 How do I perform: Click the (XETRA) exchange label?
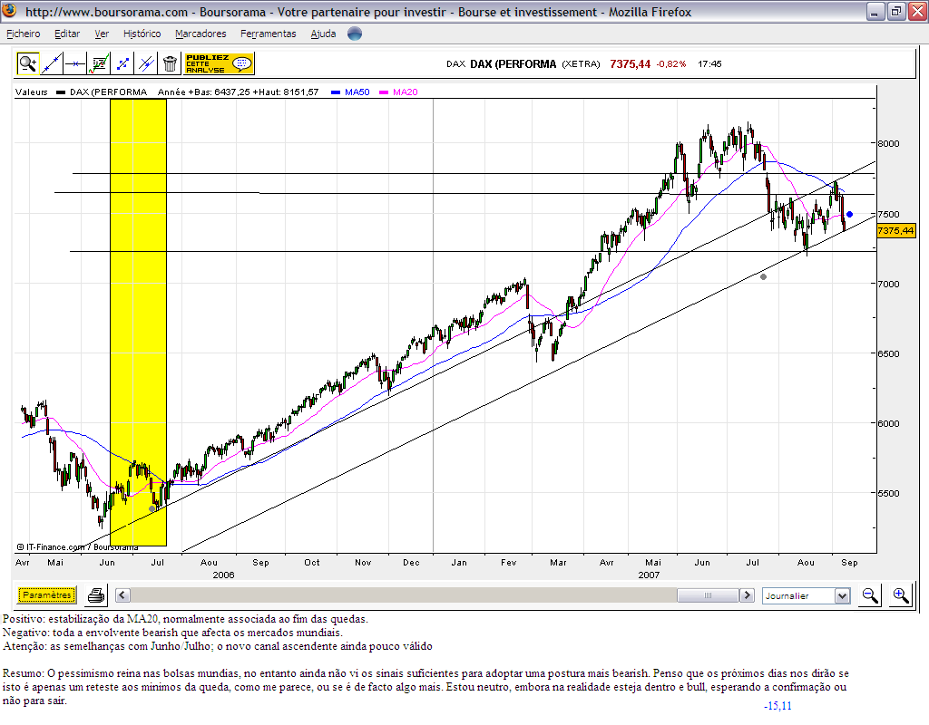581,64
